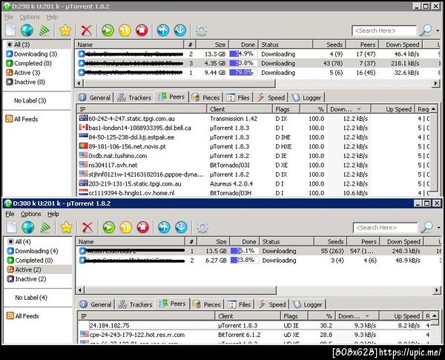Sort by Down Speed column, top torrent list
The width and height of the screenshot is (445, 360).
pyautogui.click(x=403, y=45)
